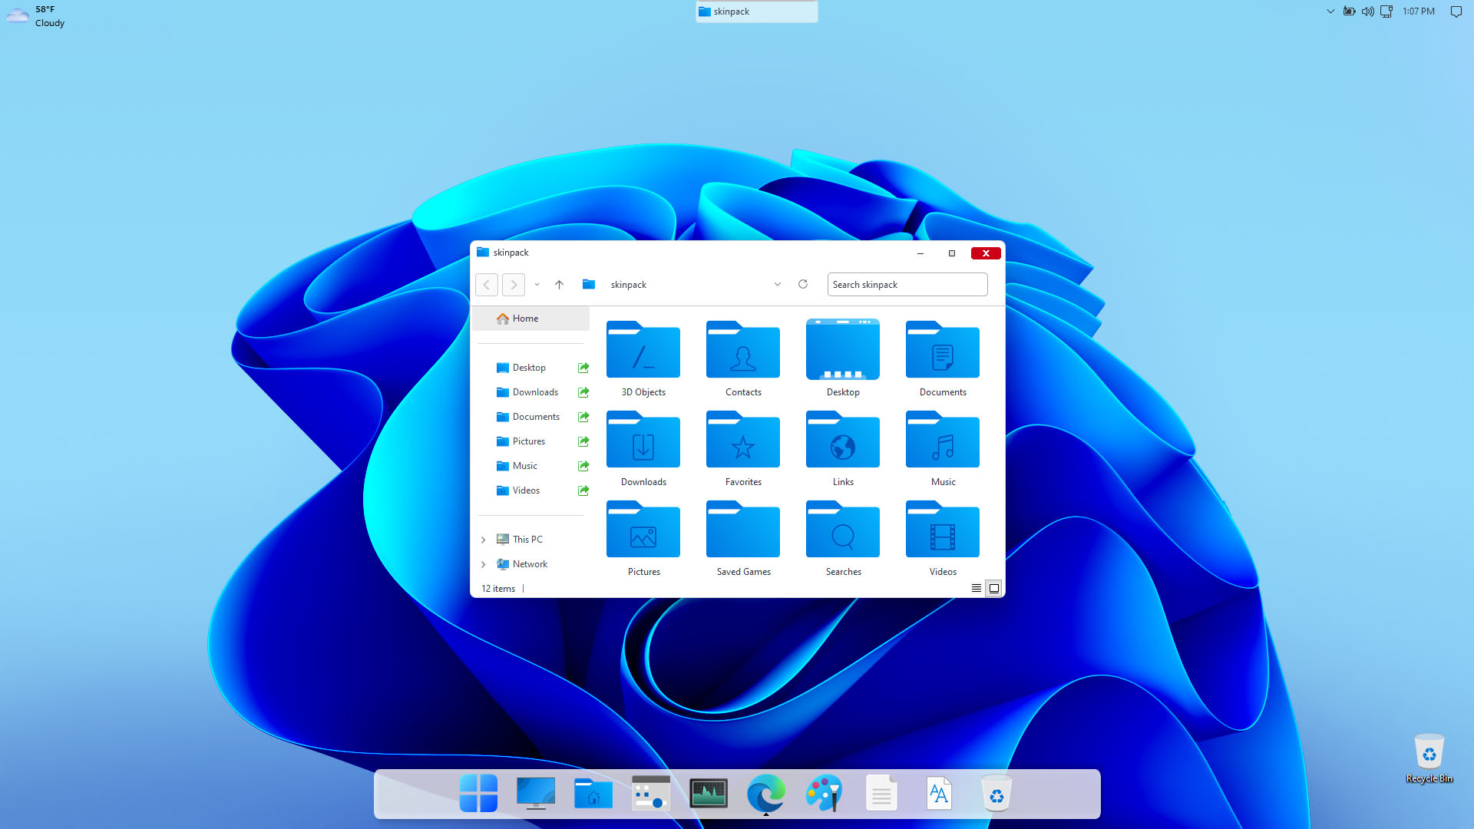This screenshot has height=829, width=1474.
Task: Launch Microsoft Edge from the dock
Action: (x=765, y=793)
